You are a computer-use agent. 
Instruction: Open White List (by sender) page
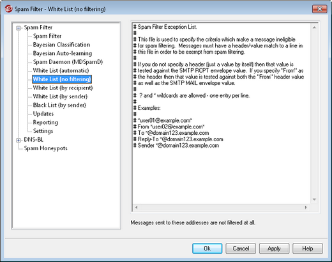[60, 96]
